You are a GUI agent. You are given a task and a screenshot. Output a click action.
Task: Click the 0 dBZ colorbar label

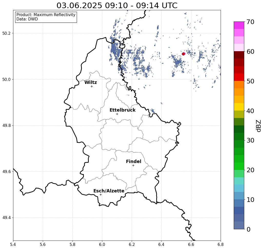(x=248, y=229)
